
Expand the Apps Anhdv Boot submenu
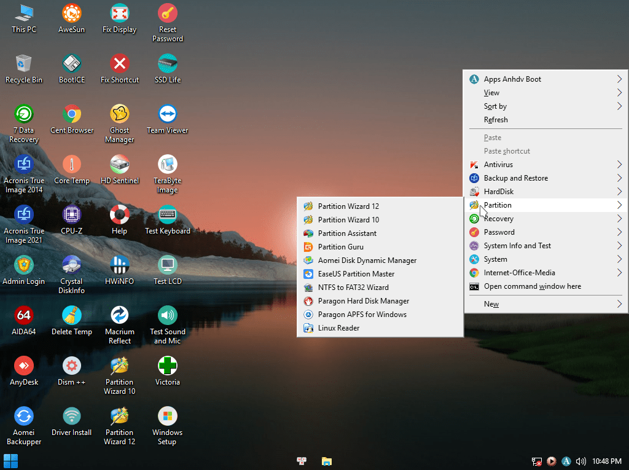pyautogui.click(x=545, y=79)
